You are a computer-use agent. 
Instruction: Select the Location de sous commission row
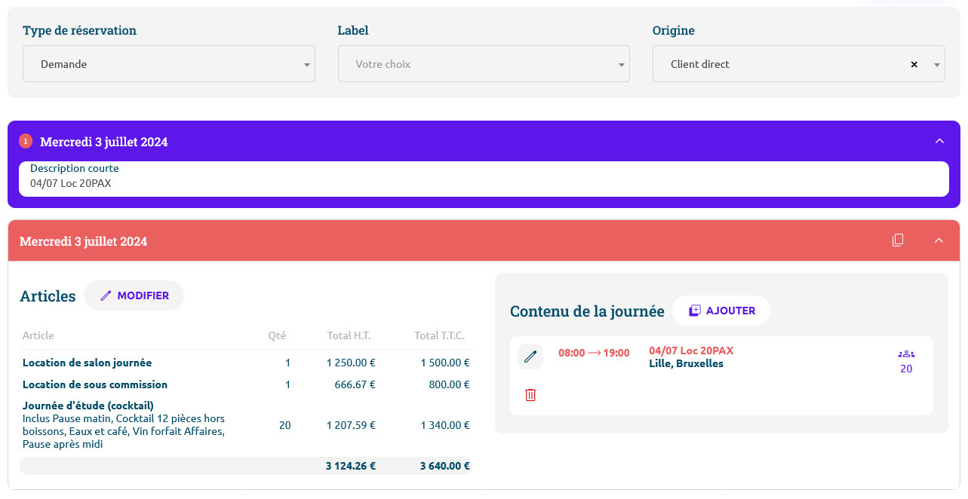[94, 384]
